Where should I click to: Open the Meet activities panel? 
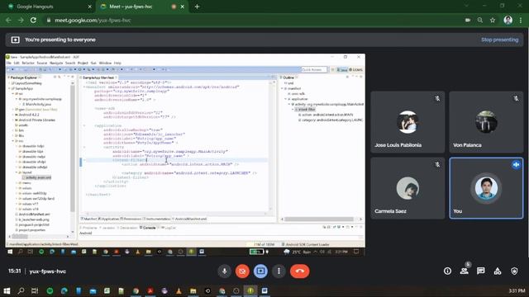click(498, 271)
